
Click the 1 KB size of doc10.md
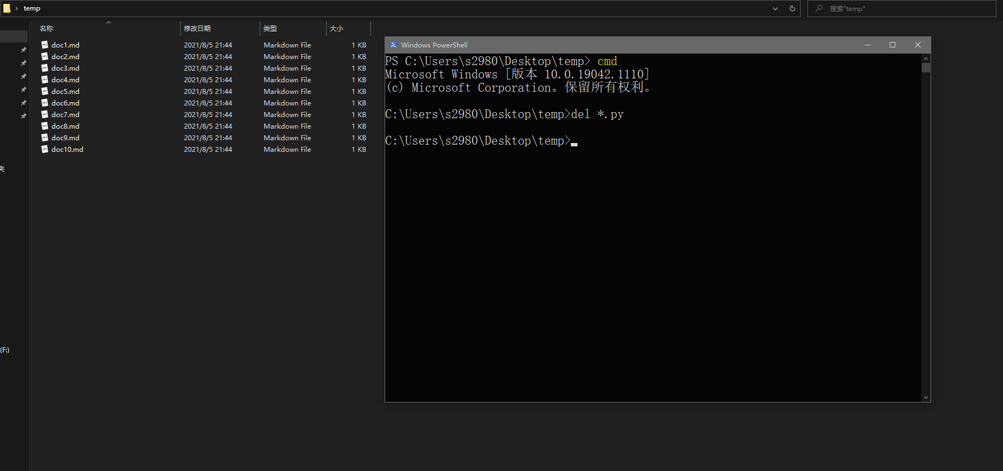coord(359,149)
